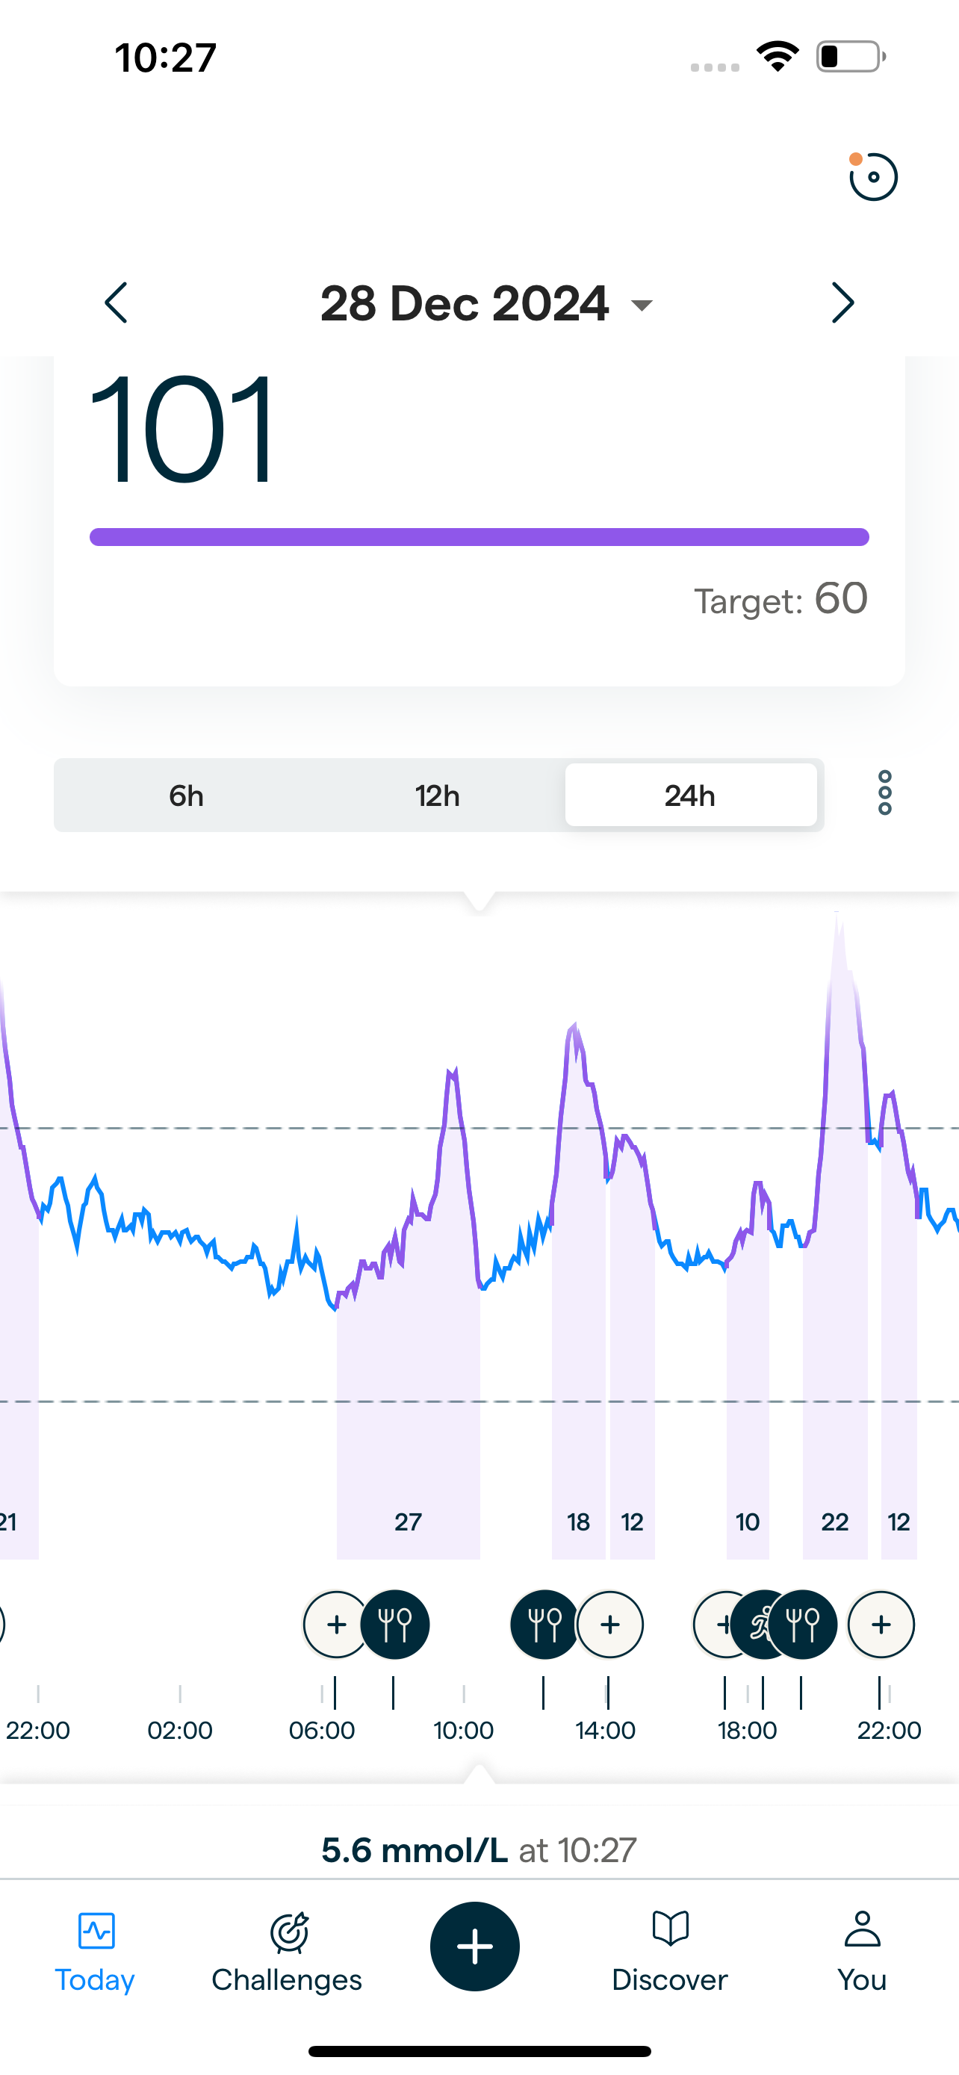Select the 24h chart range
959x2075 pixels.
pyautogui.click(x=690, y=795)
